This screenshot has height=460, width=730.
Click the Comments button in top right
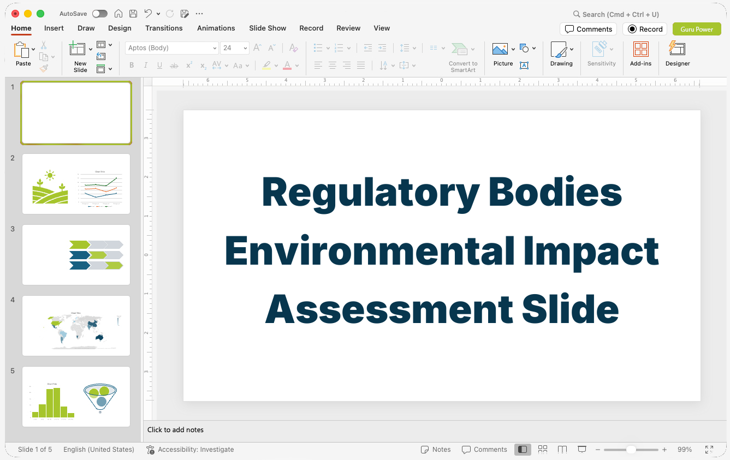click(x=588, y=29)
